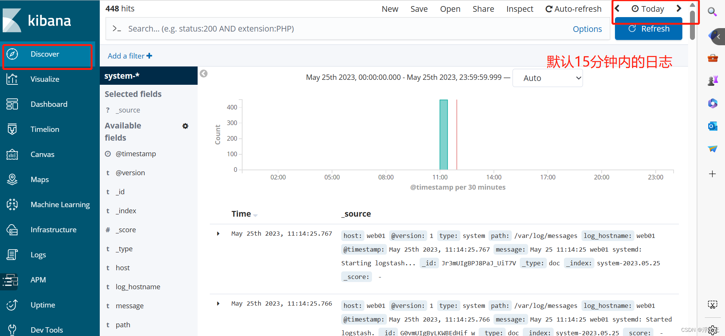Click the Kibana logo
Screen dimensions: 725x336
tap(37, 20)
